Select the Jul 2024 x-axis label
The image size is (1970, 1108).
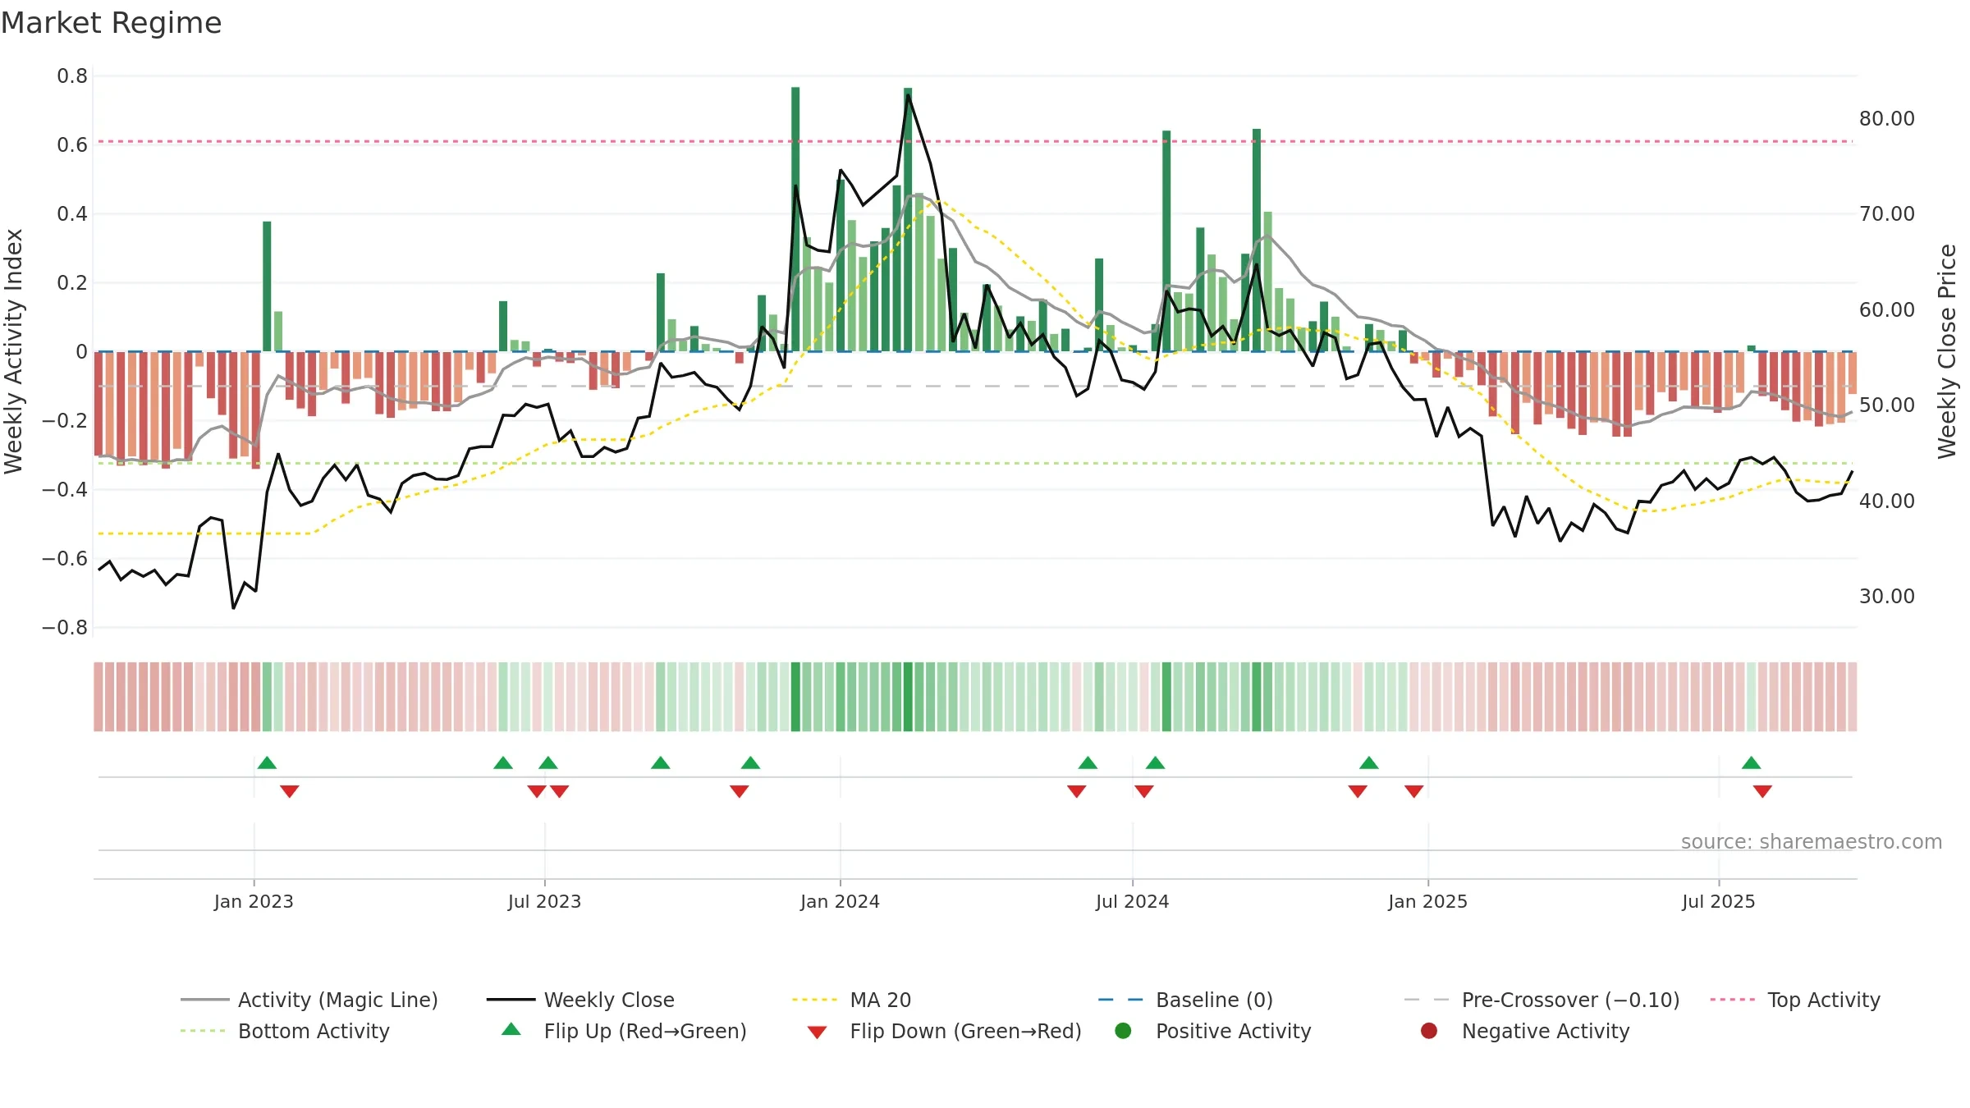click(1132, 901)
